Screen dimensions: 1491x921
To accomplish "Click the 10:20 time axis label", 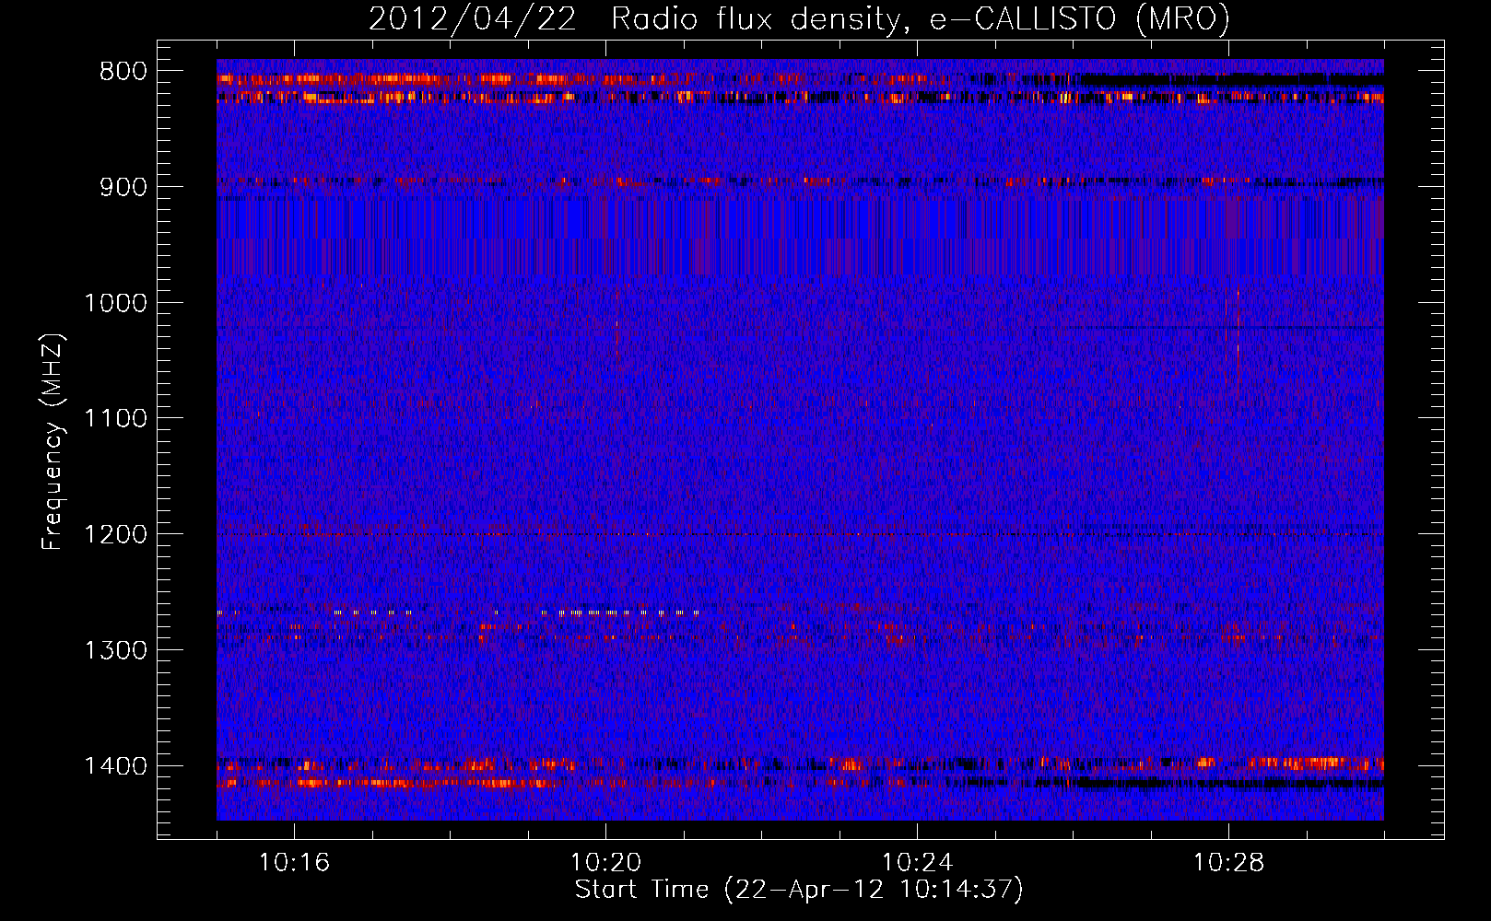I will click(x=605, y=863).
